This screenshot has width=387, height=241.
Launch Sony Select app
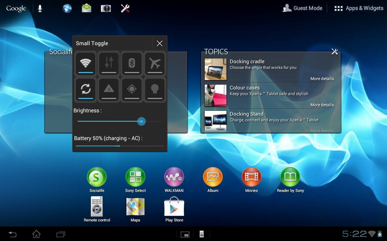pyautogui.click(x=135, y=177)
